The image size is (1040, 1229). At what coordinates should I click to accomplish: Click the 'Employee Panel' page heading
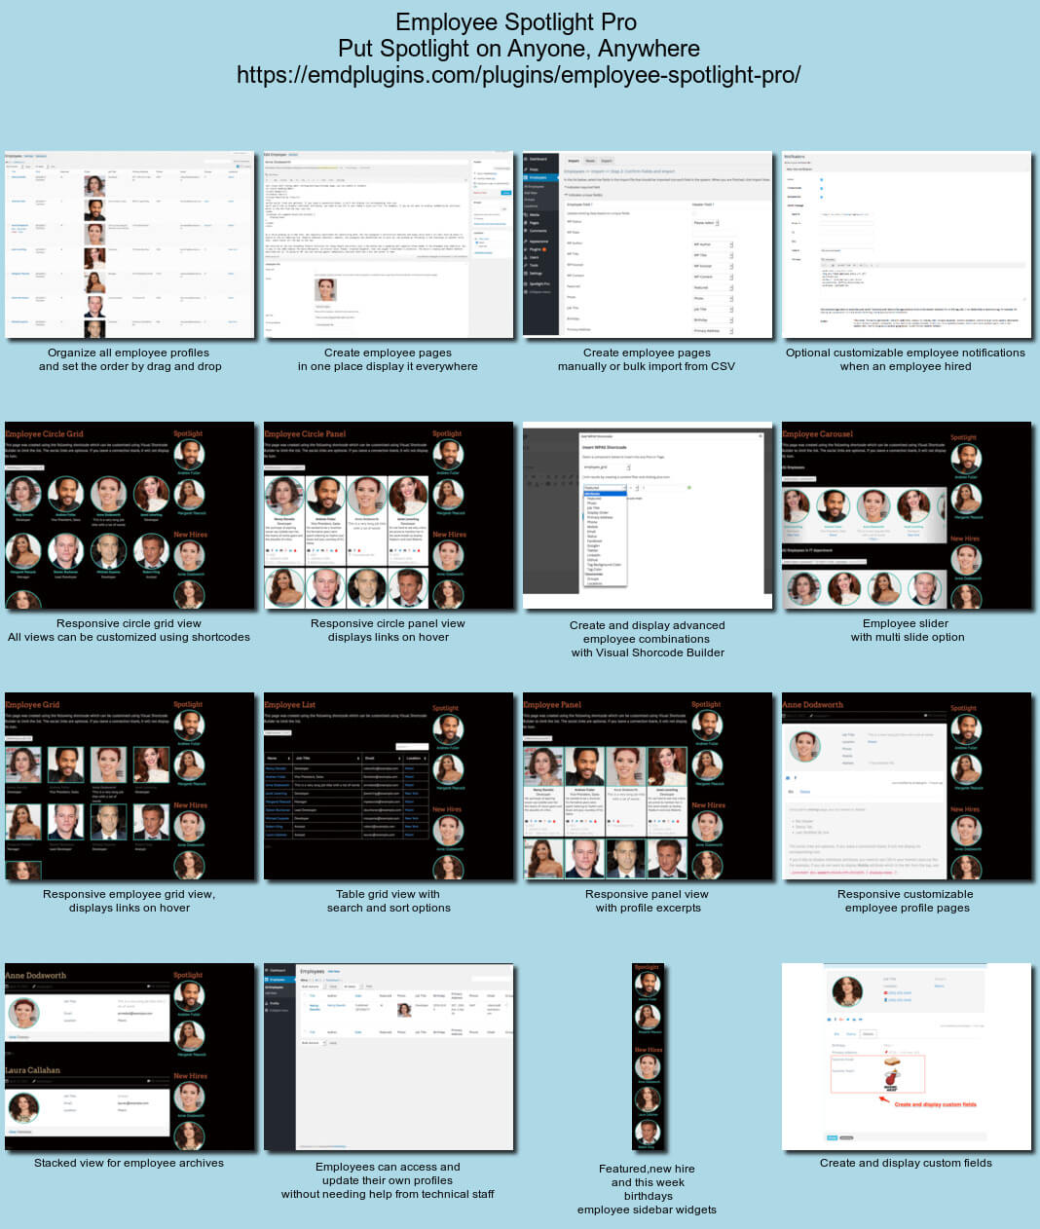[x=552, y=704]
